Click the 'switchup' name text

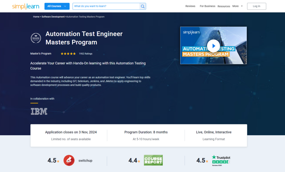coord(85,161)
